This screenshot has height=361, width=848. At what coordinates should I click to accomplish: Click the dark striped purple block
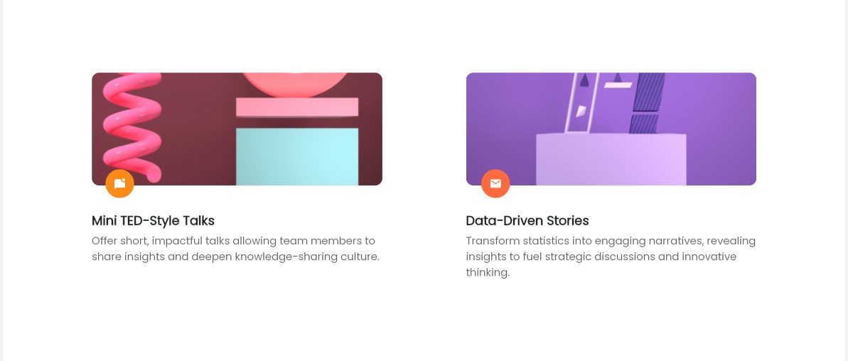point(645,102)
